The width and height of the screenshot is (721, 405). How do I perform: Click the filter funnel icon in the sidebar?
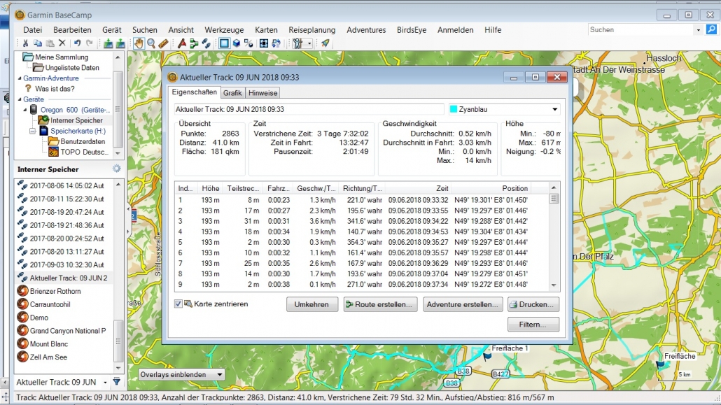pos(117,381)
